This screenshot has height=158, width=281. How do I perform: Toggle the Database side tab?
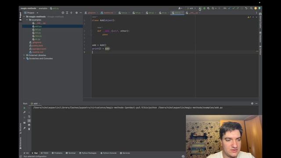coord(260,37)
